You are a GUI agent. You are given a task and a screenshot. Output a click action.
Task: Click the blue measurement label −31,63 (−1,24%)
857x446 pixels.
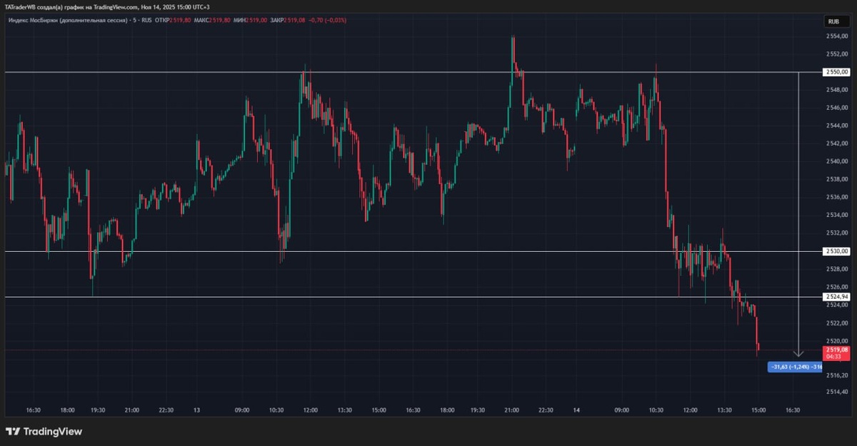[795, 367]
